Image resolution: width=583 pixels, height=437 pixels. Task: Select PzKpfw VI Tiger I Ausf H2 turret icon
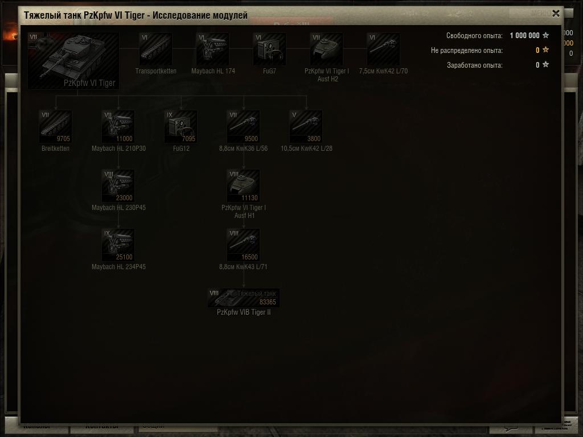pyautogui.click(x=326, y=49)
